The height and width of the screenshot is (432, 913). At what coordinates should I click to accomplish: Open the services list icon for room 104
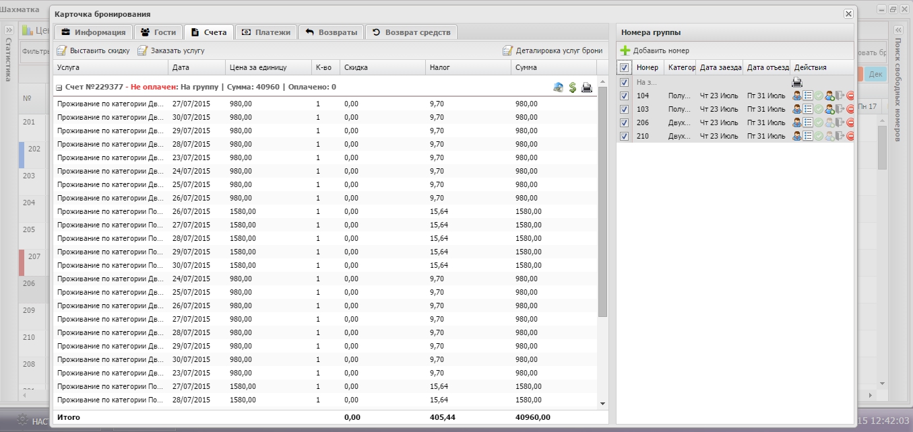(x=808, y=96)
